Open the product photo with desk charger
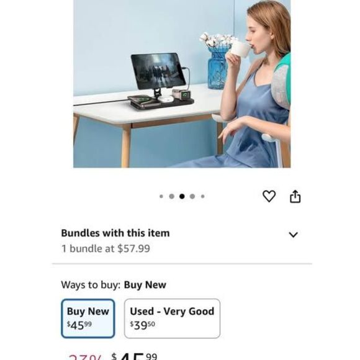The width and height of the screenshot is (360, 360). pos(182,84)
